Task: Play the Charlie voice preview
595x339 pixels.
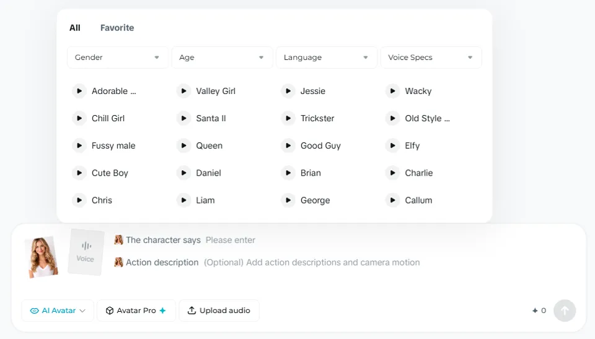Action: pos(392,173)
